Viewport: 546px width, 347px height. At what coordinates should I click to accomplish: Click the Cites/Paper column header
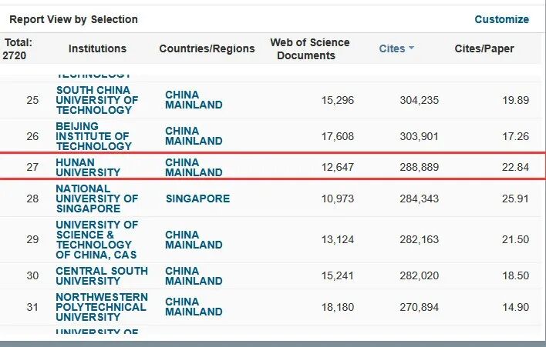(x=484, y=48)
